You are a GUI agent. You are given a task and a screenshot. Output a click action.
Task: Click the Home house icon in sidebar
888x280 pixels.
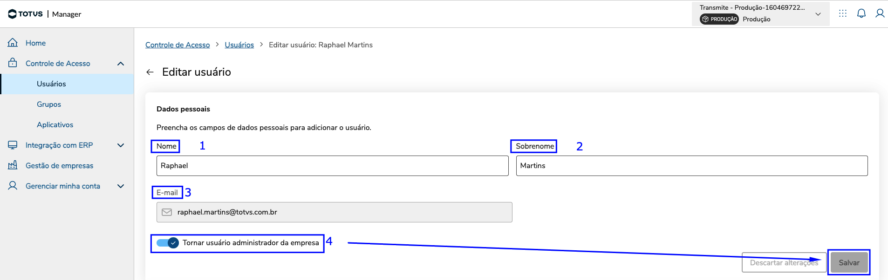[13, 43]
